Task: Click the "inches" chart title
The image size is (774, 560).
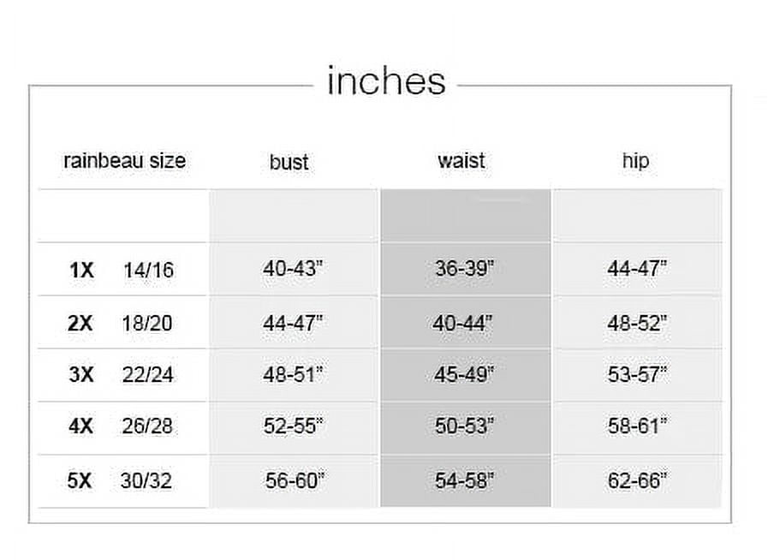Action: point(386,81)
